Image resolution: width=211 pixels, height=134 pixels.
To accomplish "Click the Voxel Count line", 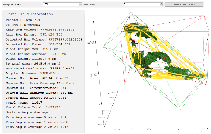I will 24,103.
